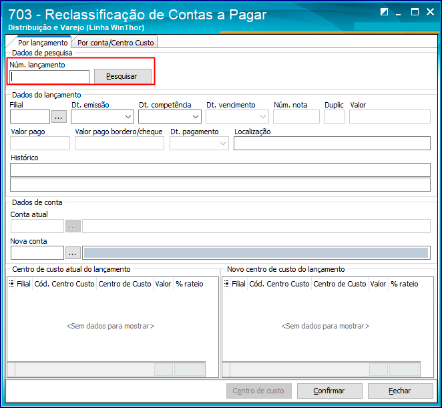The height and width of the screenshot is (408, 442).
Task: Open grid options icon in Novo centro de custo
Action: coord(226,284)
